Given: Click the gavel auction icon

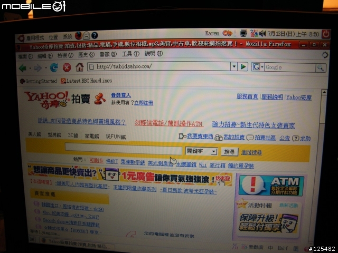Looking at the screenshot, I should point(100,99).
